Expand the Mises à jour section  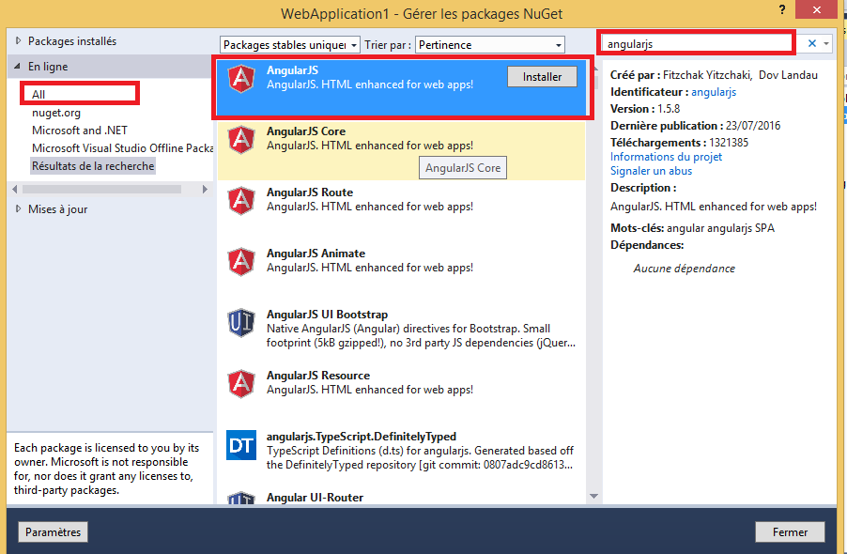pyautogui.click(x=19, y=208)
